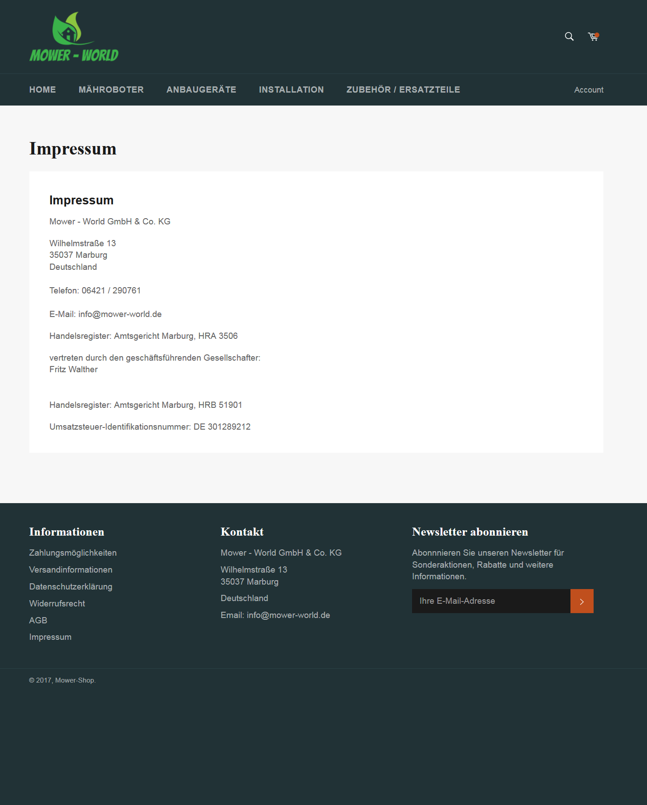Click the large Impressum page title
Image resolution: width=647 pixels, height=805 pixels.
pos(73,149)
